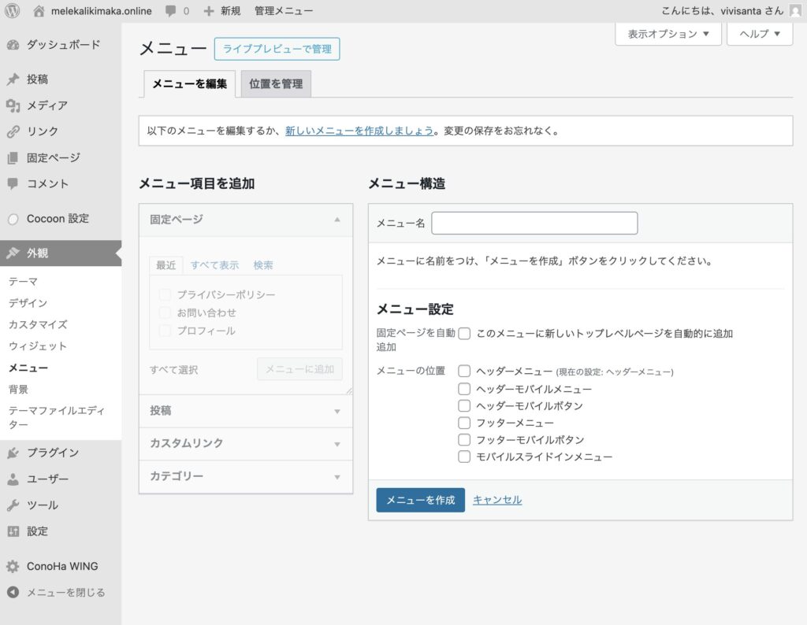807x625 pixels.
Task: Click the Plugins plug icon
Action: pos(13,453)
